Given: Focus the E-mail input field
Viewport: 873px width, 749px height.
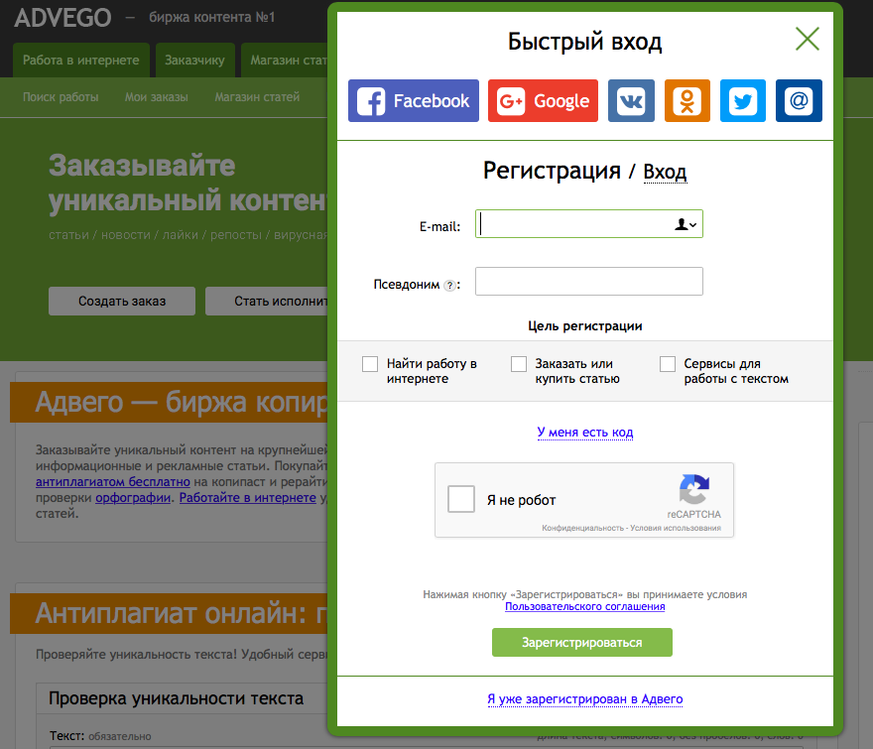Looking at the screenshot, I should (x=588, y=224).
